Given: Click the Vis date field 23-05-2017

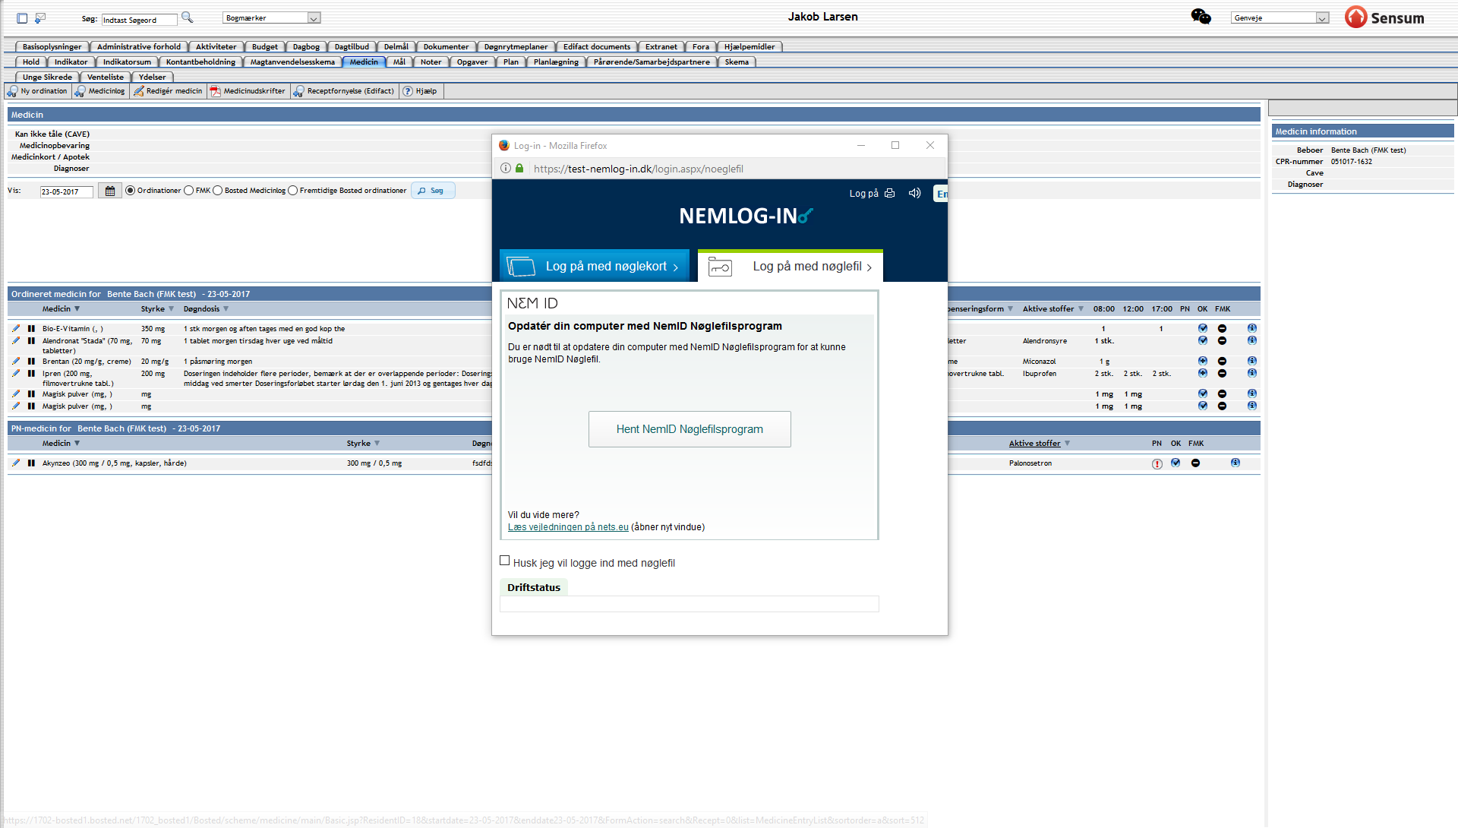Looking at the screenshot, I should pyautogui.click(x=67, y=192).
